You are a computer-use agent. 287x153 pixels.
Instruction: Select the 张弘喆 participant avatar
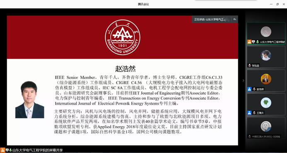coord(266,55)
